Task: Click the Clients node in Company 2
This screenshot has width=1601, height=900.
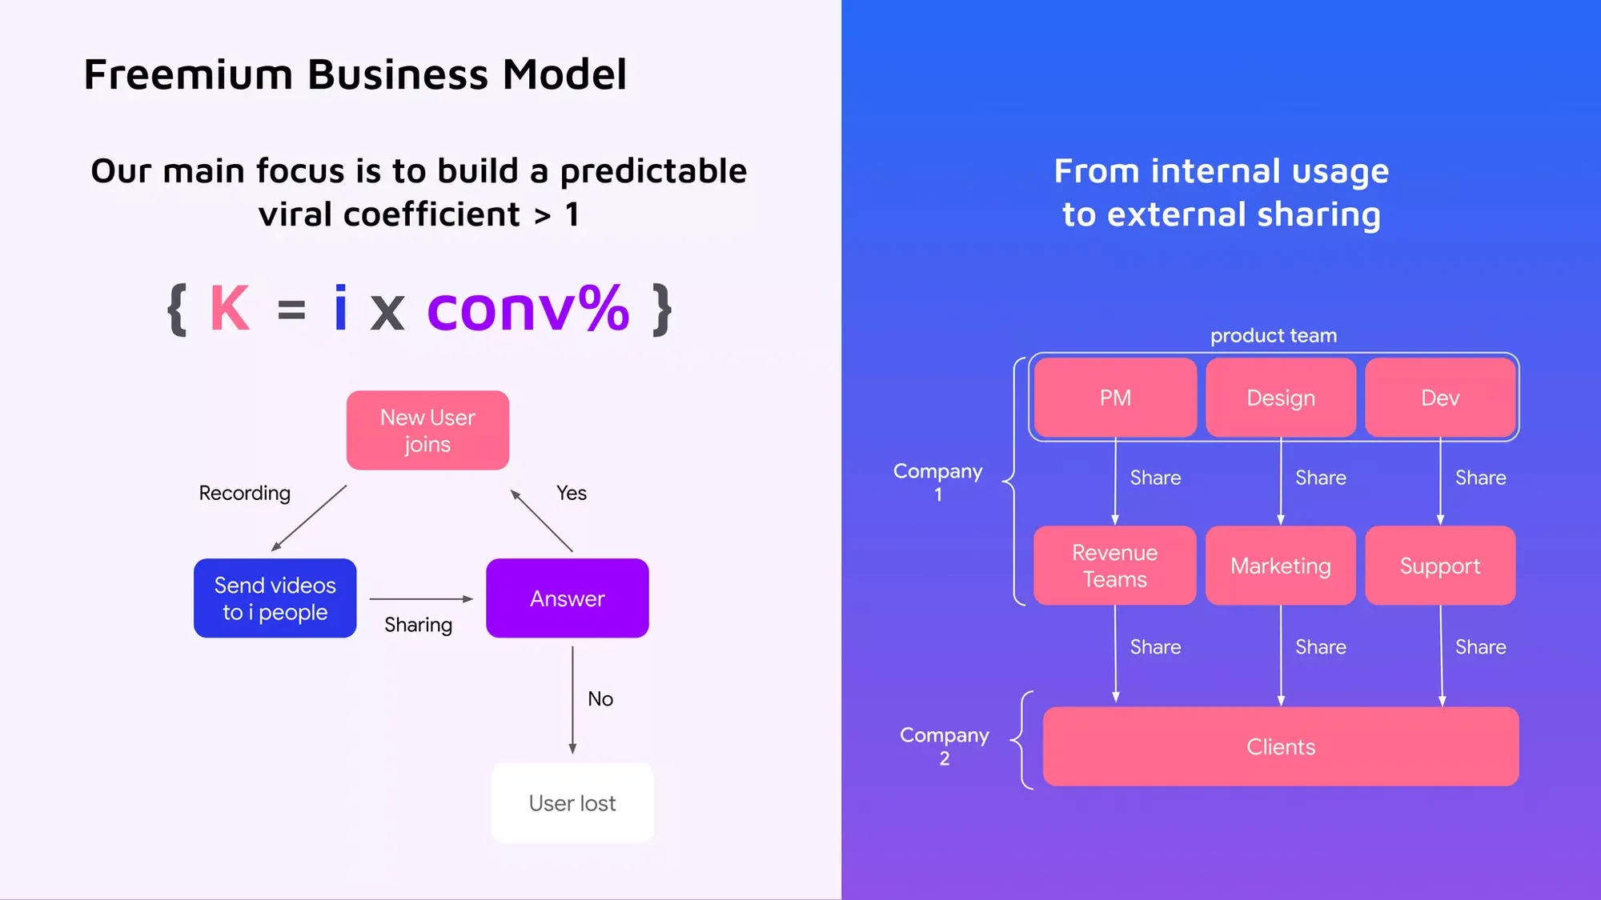Action: click(x=1280, y=746)
